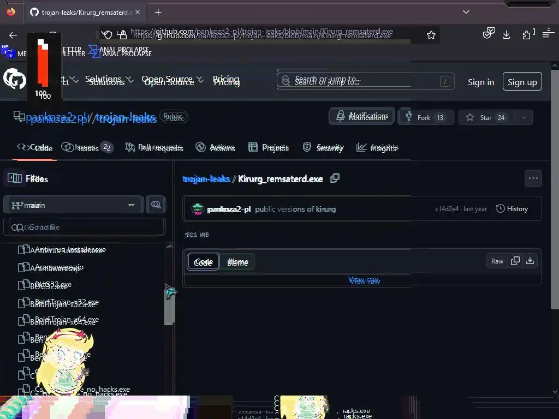
Task: Open the extensions puzzle icon
Action: (528, 34)
